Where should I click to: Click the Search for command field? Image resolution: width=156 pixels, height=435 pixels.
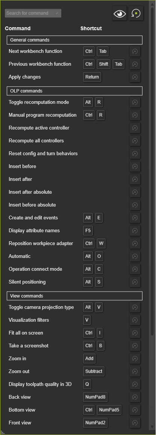coord(33,13)
